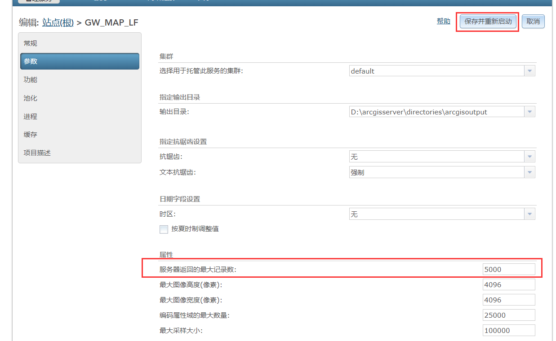Screen dimensions: 556x341
Task: Check the 按夏时制调整值 daylight saving checkbox
Action: click(x=164, y=229)
